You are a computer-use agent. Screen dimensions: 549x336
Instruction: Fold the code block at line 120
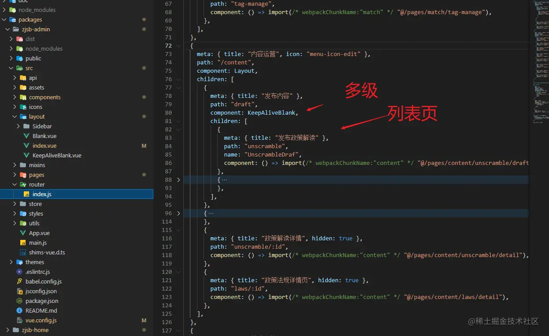point(178,272)
